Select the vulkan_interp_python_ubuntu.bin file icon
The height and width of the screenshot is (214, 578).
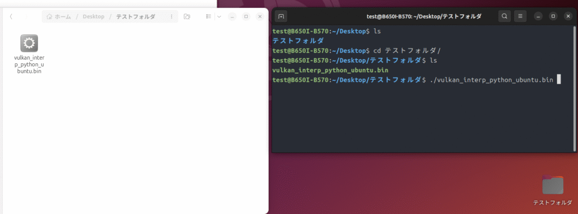(x=29, y=43)
